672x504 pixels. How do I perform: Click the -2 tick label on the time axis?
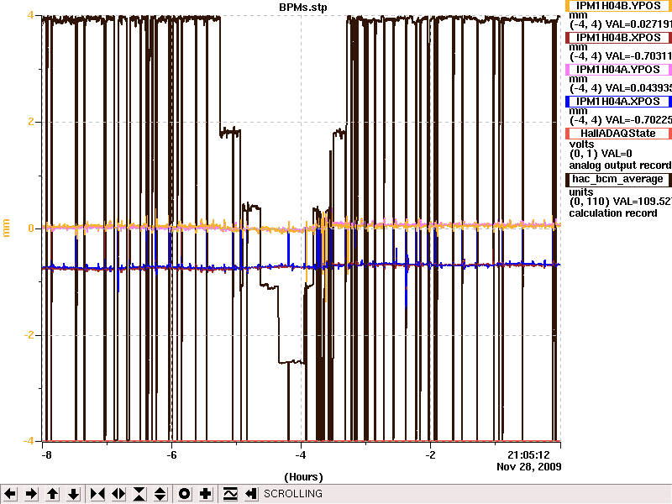pyautogui.click(x=430, y=455)
